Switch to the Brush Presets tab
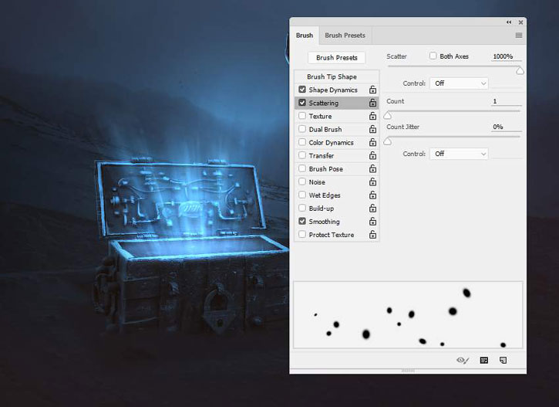 tap(345, 36)
